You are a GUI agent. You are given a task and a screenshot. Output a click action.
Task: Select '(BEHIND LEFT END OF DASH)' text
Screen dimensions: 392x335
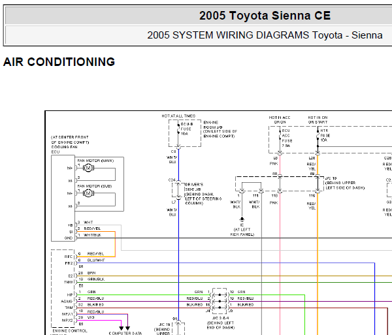coord(220,325)
